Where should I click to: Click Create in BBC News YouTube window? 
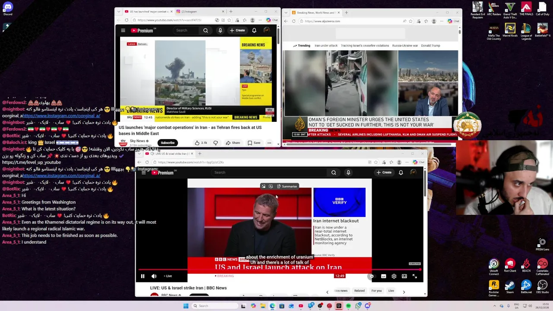click(384, 172)
